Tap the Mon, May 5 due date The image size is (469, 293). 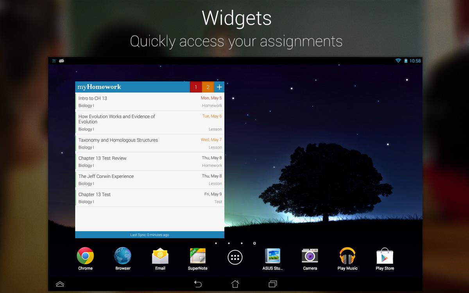(x=211, y=98)
